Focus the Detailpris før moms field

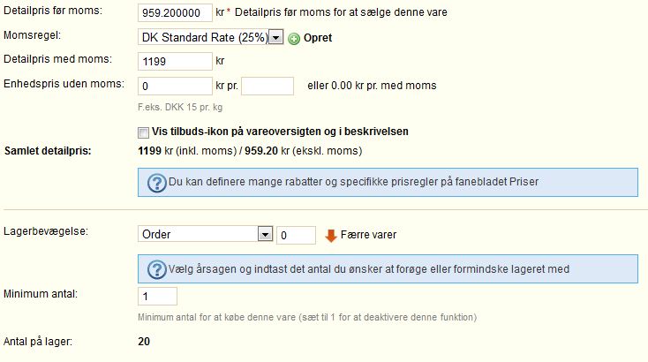click(175, 13)
